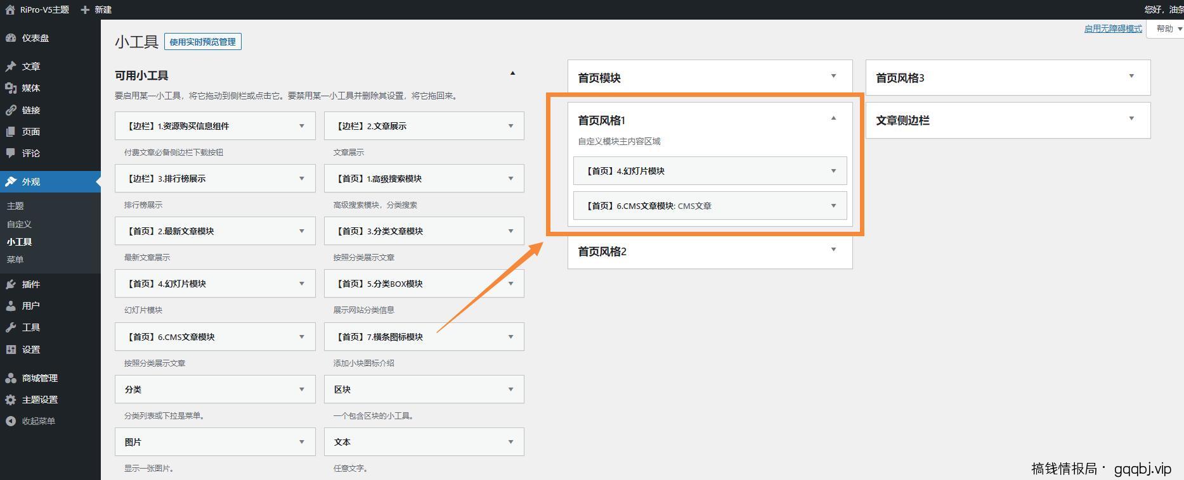
Task: Click the 页面 pages icon
Action: click(x=11, y=132)
